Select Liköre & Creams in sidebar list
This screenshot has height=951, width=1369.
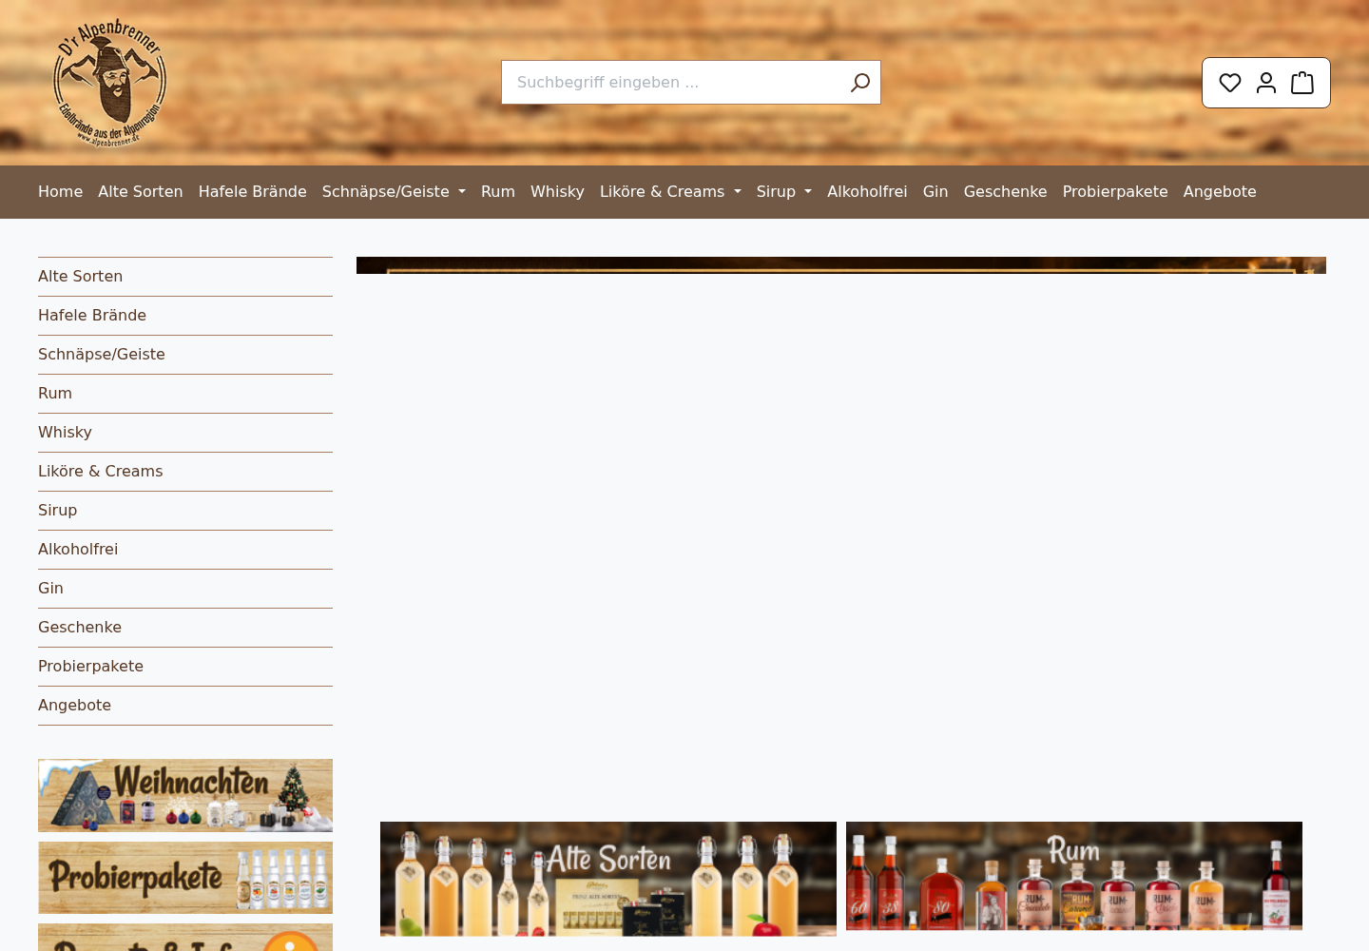(x=185, y=472)
